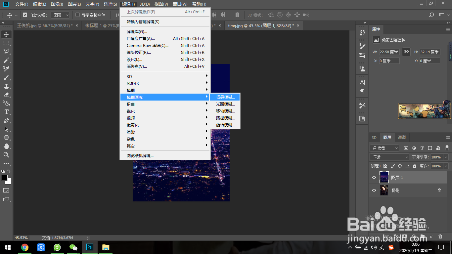Swap foreground and background colors arrow
The width and height of the screenshot is (452, 254).
click(x=9, y=171)
